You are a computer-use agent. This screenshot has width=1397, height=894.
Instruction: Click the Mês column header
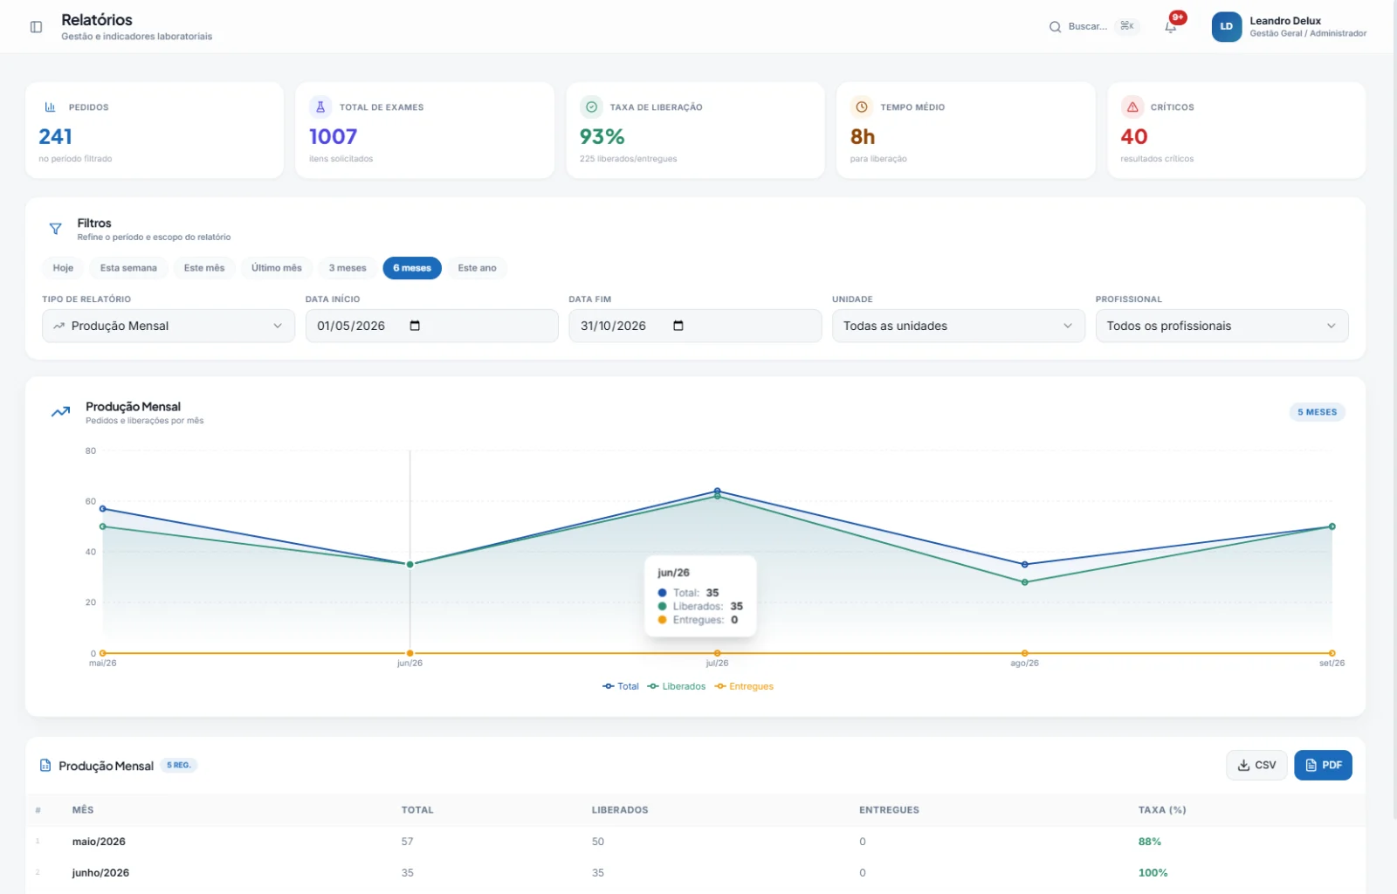tap(83, 810)
